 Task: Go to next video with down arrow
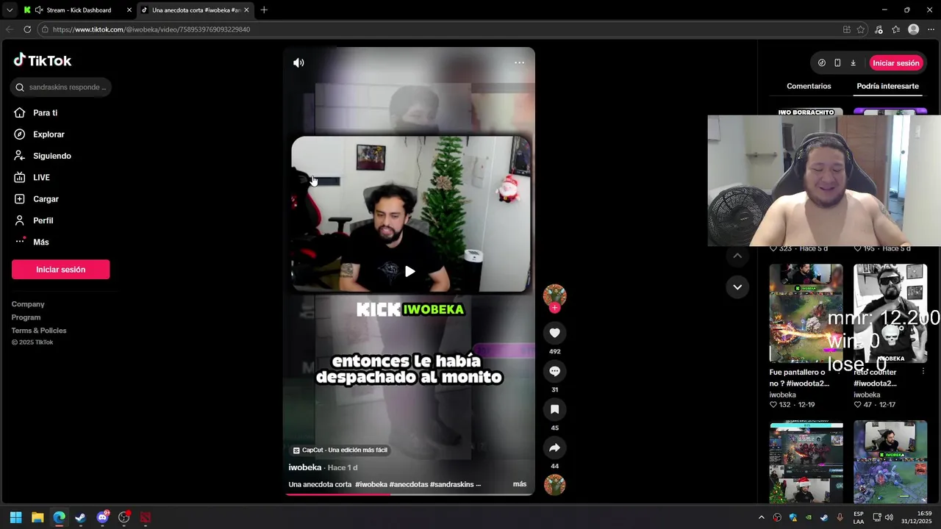coord(737,287)
